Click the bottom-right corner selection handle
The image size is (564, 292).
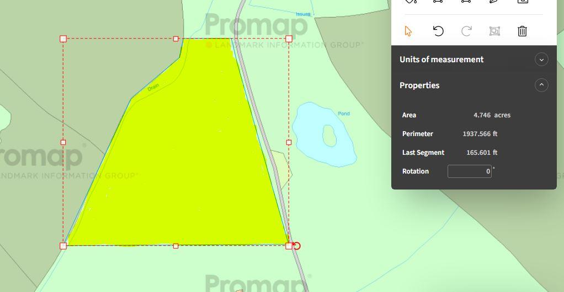click(x=289, y=246)
